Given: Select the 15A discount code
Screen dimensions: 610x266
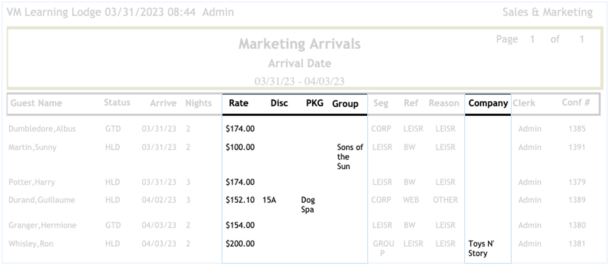Looking at the screenshot, I should pyautogui.click(x=269, y=200).
